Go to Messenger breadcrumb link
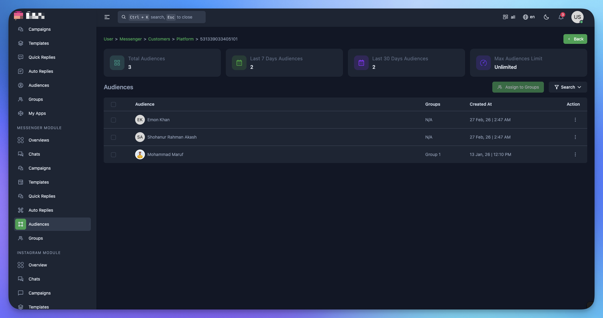 131,39
